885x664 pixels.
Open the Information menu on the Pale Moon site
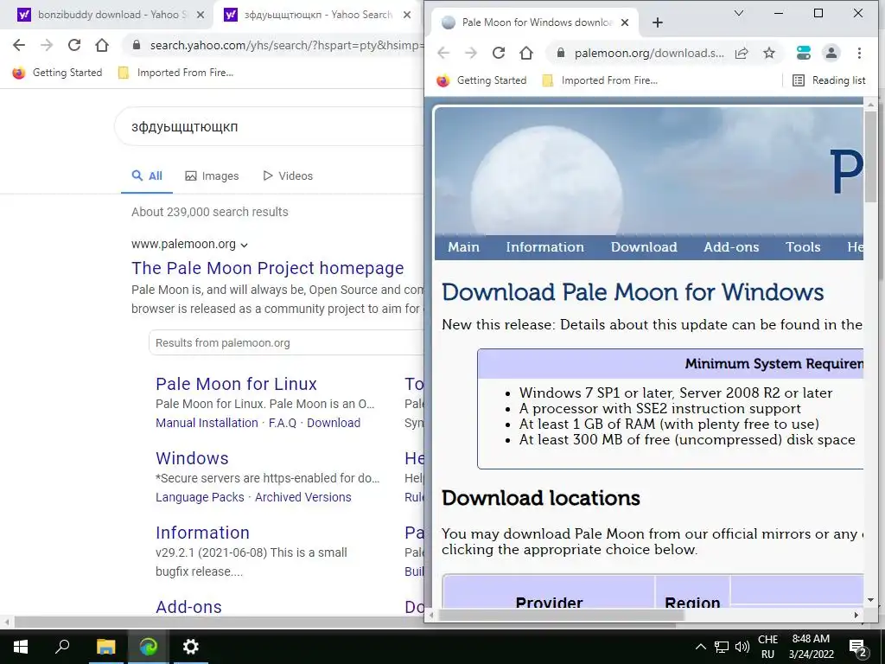click(544, 246)
